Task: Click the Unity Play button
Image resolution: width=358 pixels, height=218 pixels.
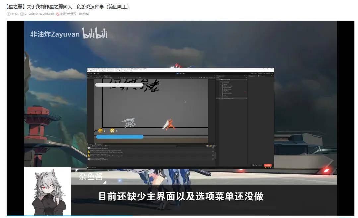Action: pos(177,73)
